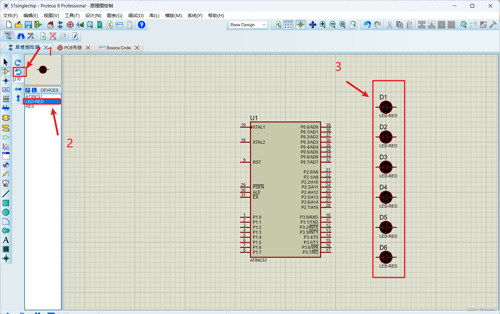The image size is (500, 314).
Task: Click the blue Undo arrow icon
Action: click(x=367, y=25)
